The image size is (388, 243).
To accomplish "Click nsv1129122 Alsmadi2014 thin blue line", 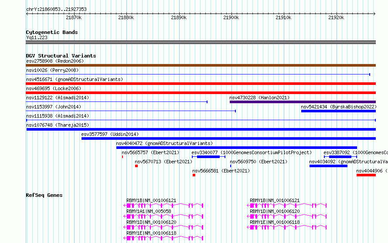I will 116,102.
